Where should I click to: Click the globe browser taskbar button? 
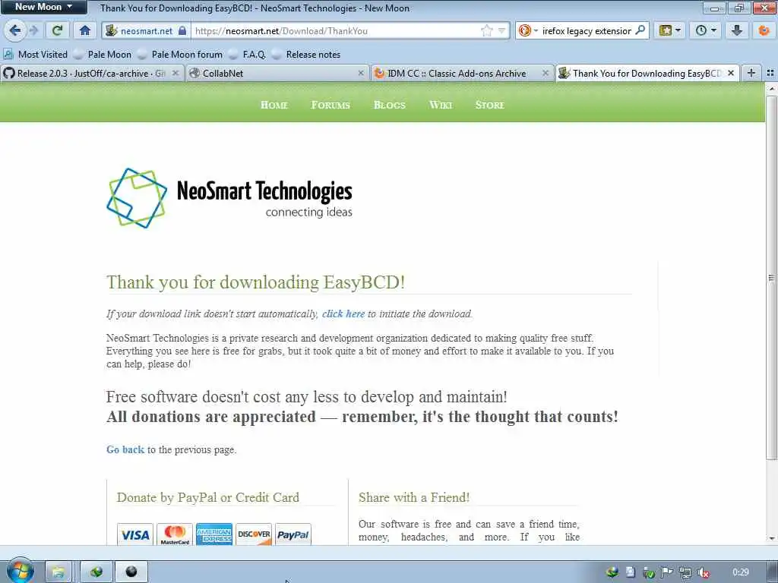[x=96, y=572]
